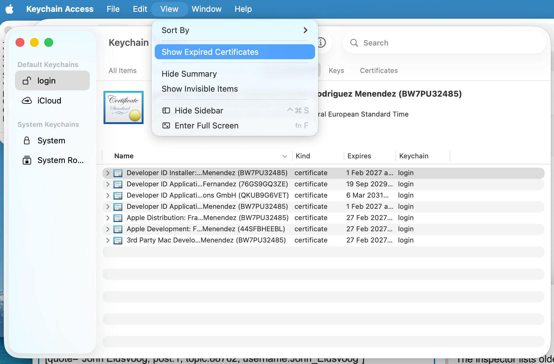Click the Hide Sidebar menu icon
The height and width of the screenshot is (364, 554).
tap(166, 111)
